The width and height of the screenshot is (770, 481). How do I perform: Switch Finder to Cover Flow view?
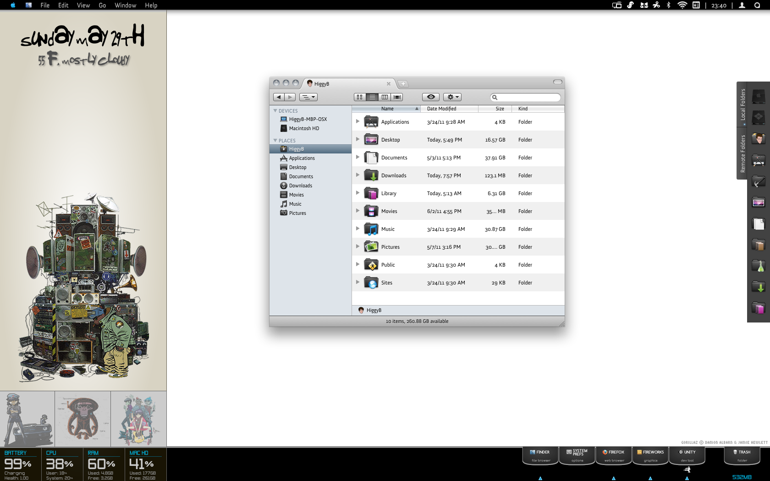coord(397,97)
